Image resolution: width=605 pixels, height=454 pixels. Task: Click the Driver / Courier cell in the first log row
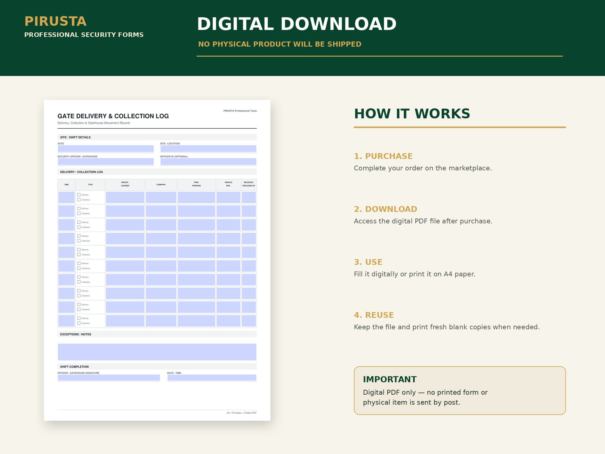click(x=125, y=197)
